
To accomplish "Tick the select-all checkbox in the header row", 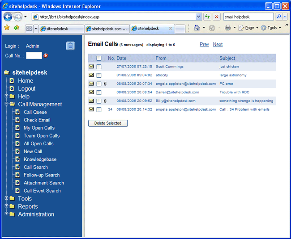I will pos(99,59).
